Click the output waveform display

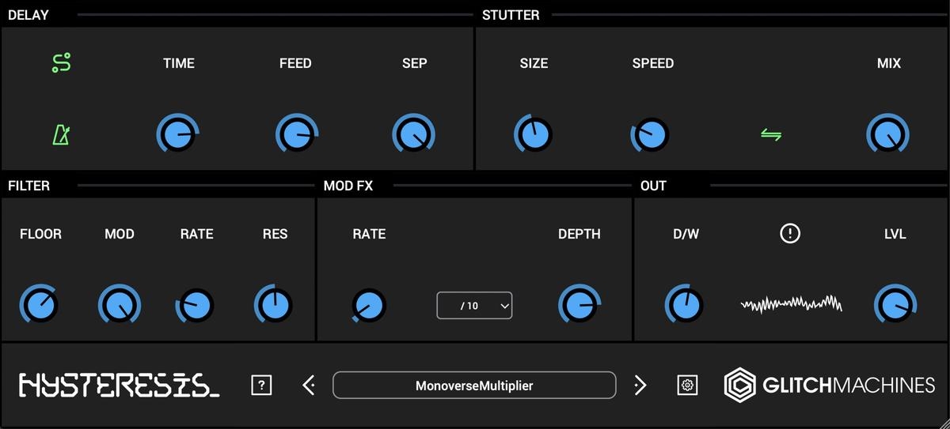(791, 304)
